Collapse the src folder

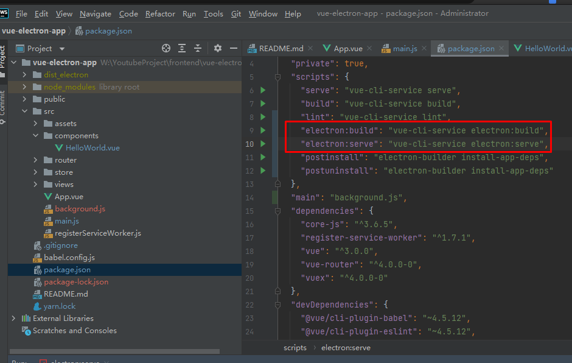point(24,111)
